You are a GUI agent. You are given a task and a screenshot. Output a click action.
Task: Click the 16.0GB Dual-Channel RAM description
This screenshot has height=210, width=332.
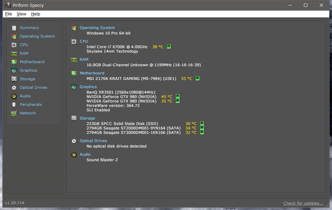[x=144, y=65]
